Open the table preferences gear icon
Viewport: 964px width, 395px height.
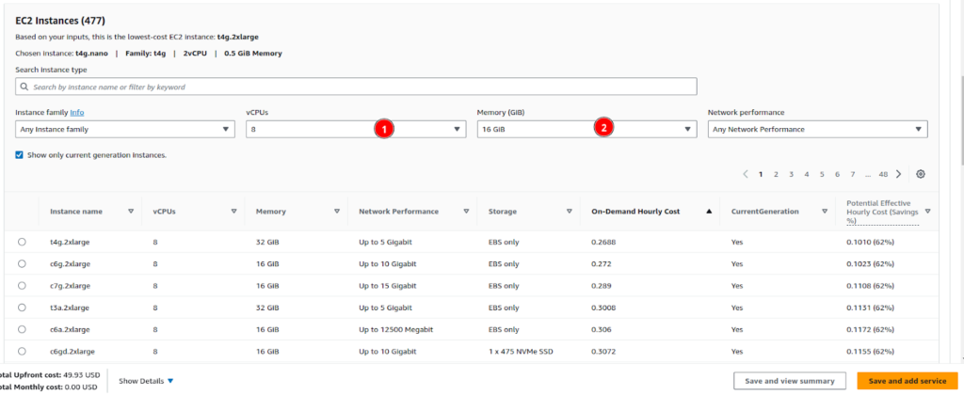point(921,174)
